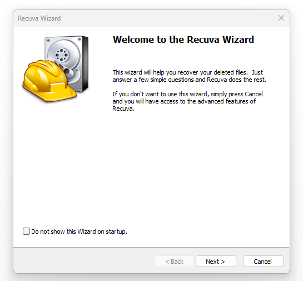Viewport: 303px width, 281px height.
Task: Click the Recuva hard drive helmet logo
Action: tap(56, 69)
